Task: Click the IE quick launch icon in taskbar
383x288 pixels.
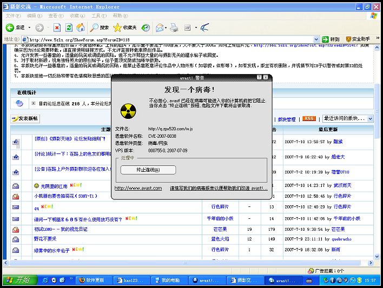Action: pyautogui.click(x=45, y=280)
